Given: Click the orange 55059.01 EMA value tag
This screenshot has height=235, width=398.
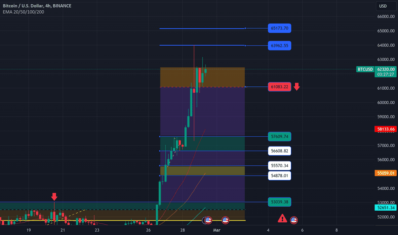Looking at the screenshot, I should (386, 173).
